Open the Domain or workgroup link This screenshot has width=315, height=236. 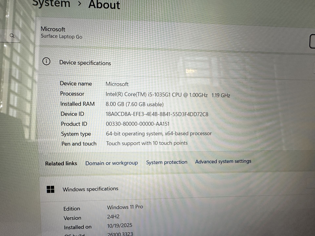point(111,163)
